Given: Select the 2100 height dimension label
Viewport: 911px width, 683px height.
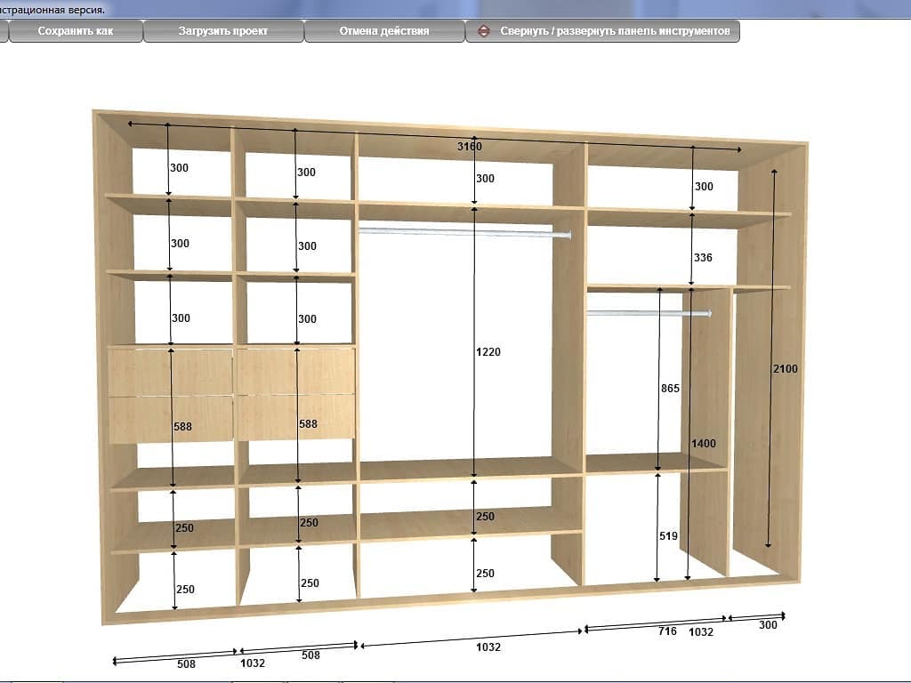Looking at the screenshot, I should pyautogui.click(x=786, y=368).
